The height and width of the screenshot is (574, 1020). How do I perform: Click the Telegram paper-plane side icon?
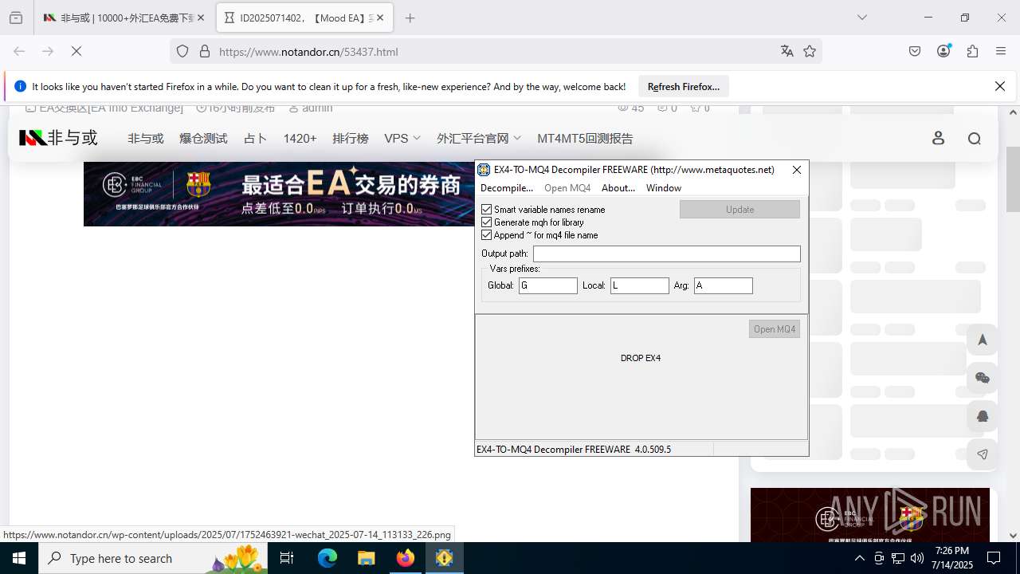983,454
